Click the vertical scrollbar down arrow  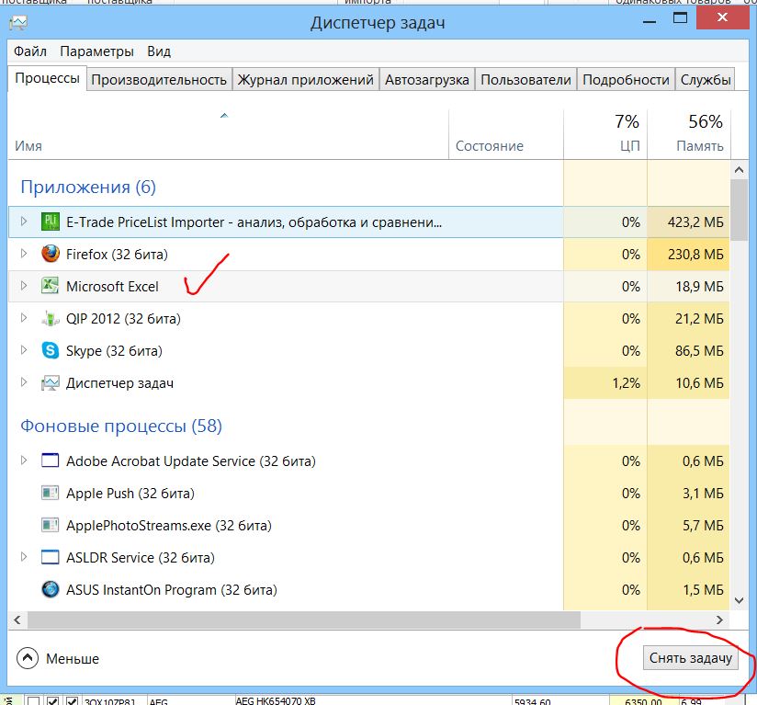point(739,601)
